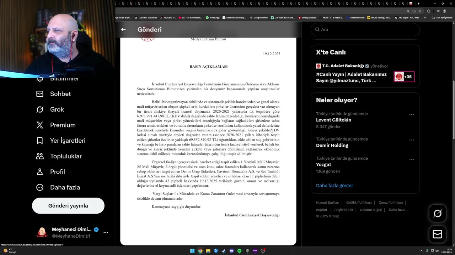
Task: Open Spotify from the taskbar
Action: (239, 251)
